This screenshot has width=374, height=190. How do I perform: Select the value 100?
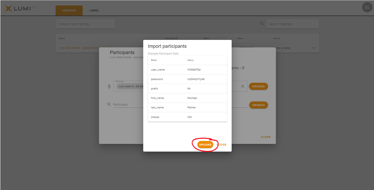point(190,117)
